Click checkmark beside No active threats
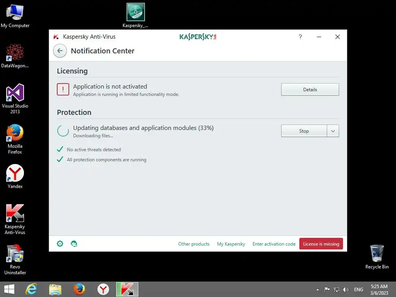 click(60, 149)
